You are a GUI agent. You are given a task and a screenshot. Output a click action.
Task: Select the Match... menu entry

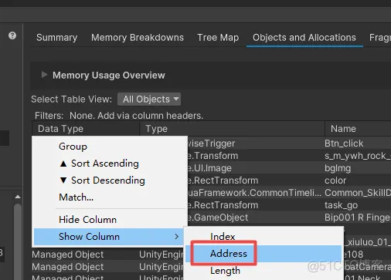click(110, 197)
